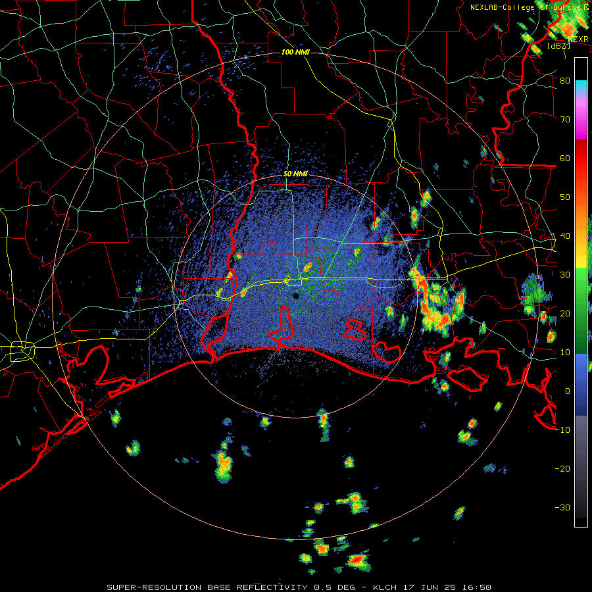Click the 20 tick label on the scale

click(x=565, y=314)
